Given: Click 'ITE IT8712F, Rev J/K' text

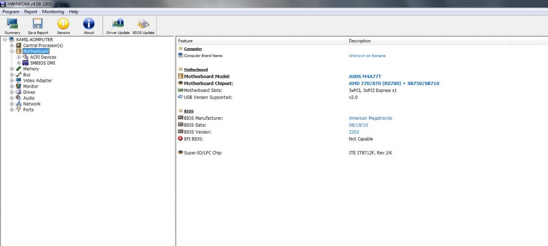Looking at the screenshot, I should click(370, 153).
